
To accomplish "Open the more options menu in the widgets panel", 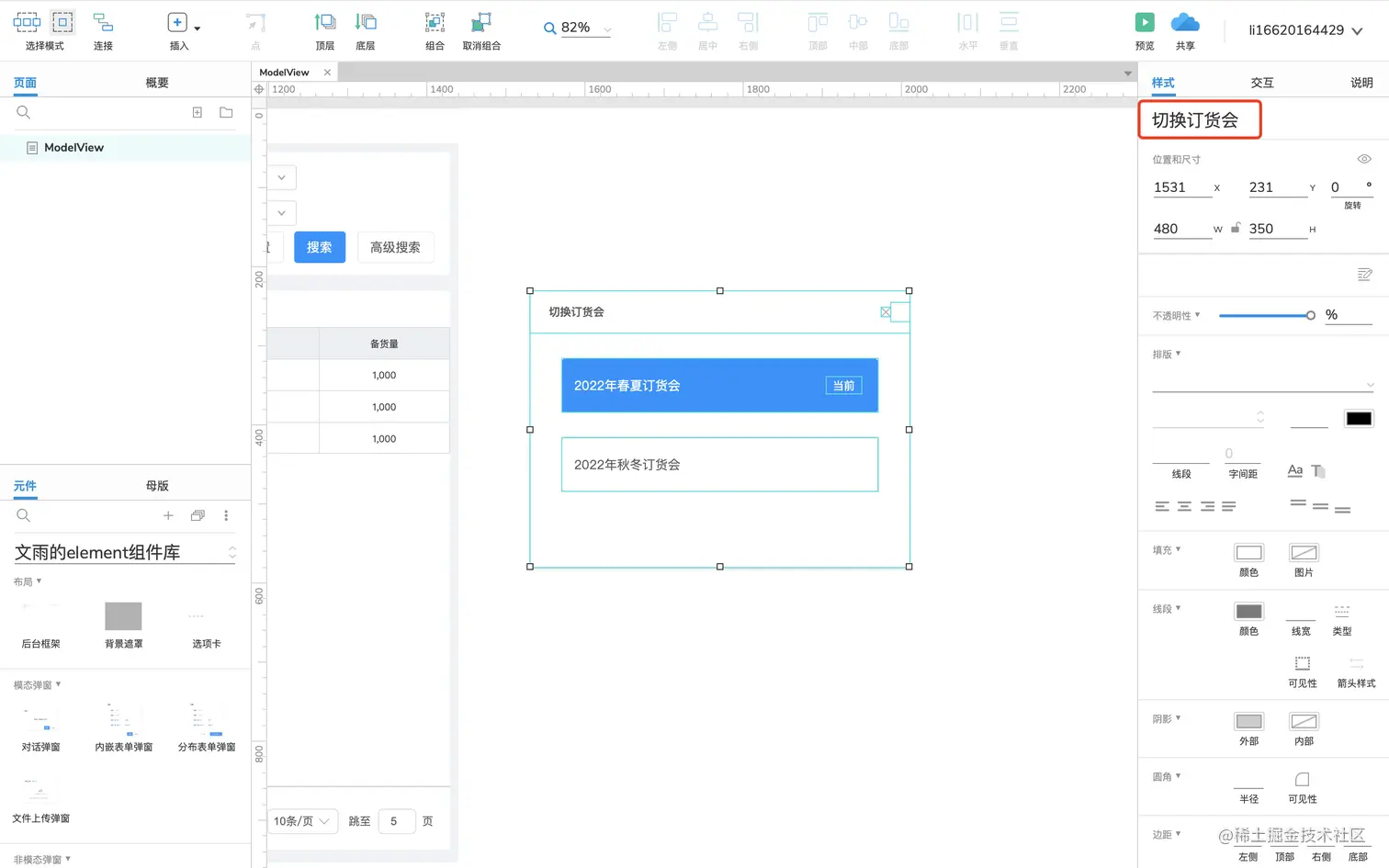I will click(x=226, y=515).
